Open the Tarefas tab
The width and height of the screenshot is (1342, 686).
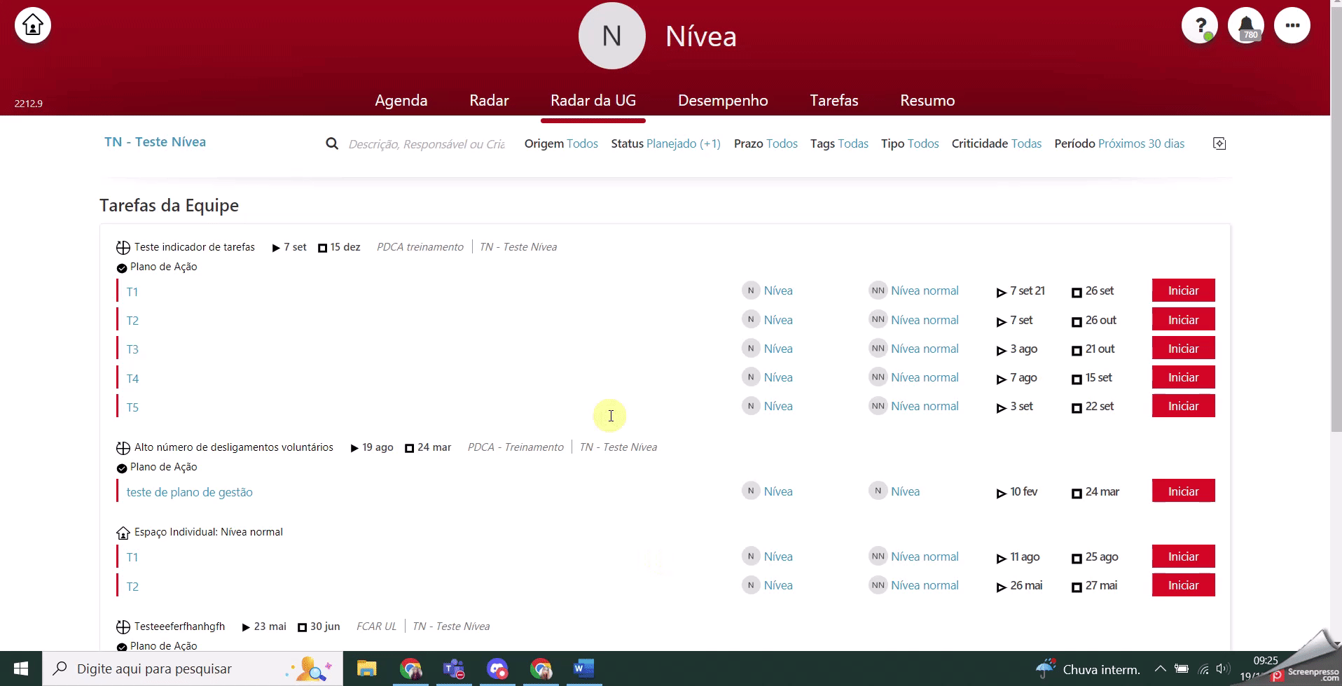coord(834,101)
